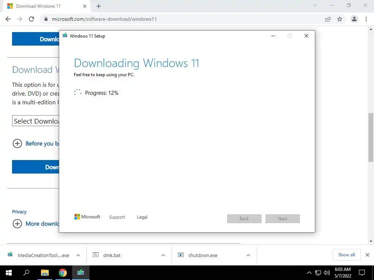The image size is (374, 280).
Task: Expand the Before you begin section
Action: tap(36, 144)
